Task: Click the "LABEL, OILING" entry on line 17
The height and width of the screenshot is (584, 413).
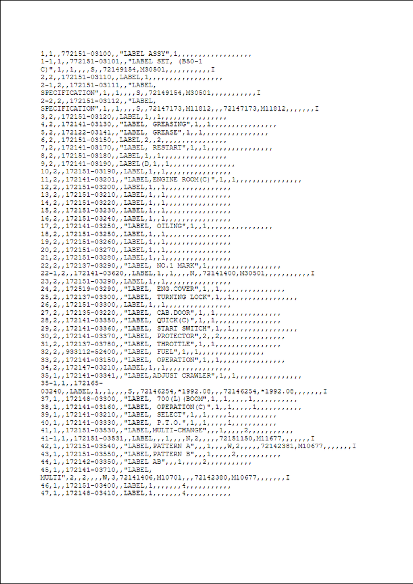Action: point(157,227)
